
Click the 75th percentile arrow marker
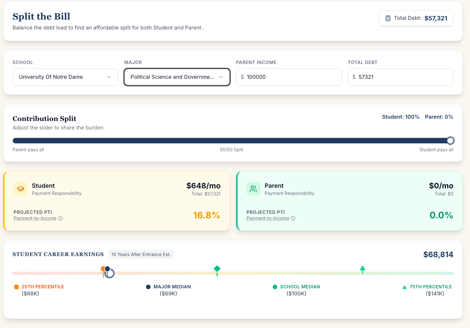(x=362, y=269)
